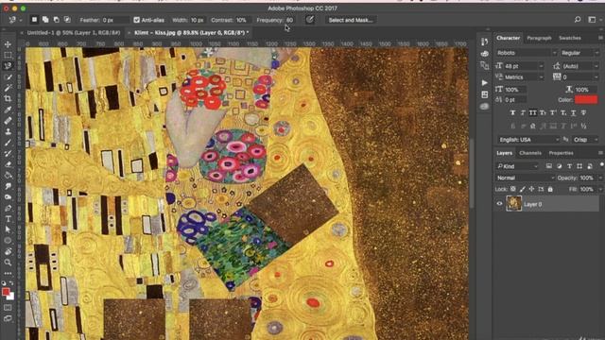The image size is (605, 340).
Task: Toggle the Anti-alias checkbox
Action: tap(136, 20)
